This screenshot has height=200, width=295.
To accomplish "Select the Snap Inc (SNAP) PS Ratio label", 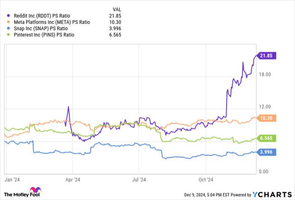I will (x=41, y=28).
